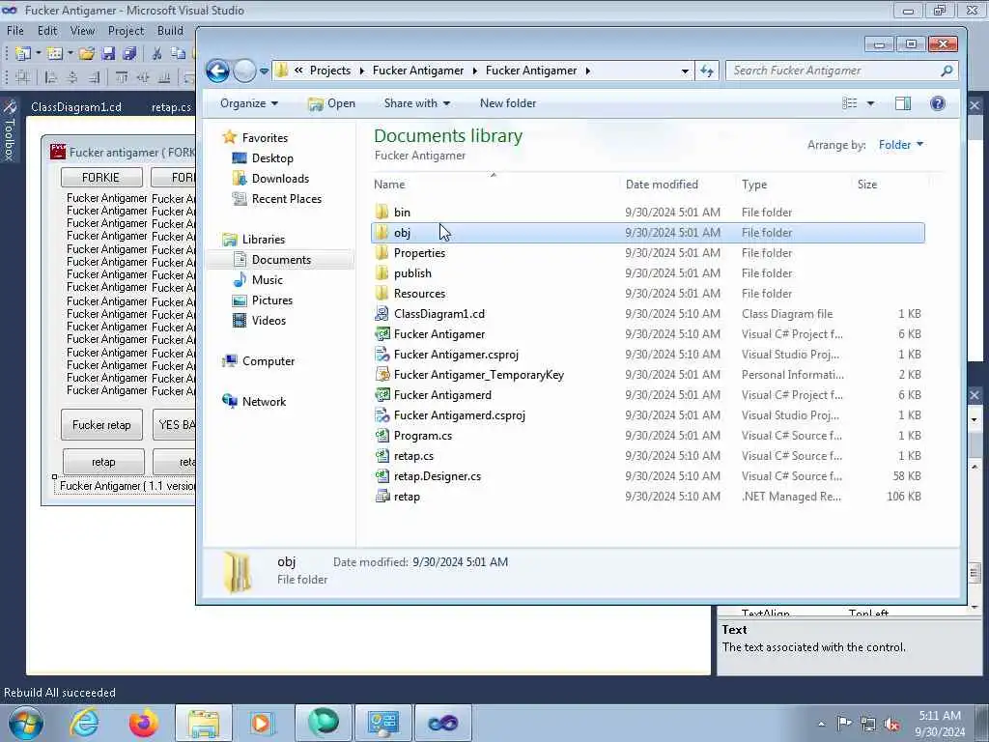Open the Share with dropdown
The width and height of the screenshot is (989, 742).
(x=417, y=103)
